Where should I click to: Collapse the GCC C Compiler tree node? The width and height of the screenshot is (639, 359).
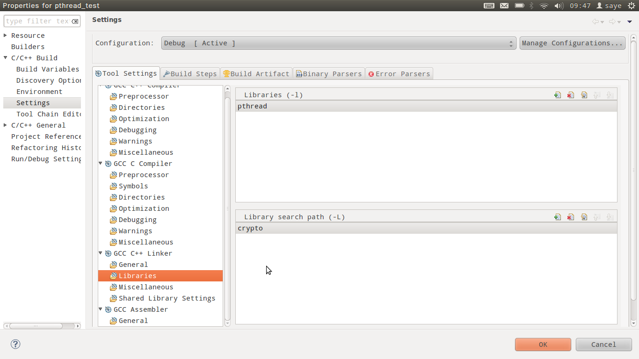tap(101, 164)
